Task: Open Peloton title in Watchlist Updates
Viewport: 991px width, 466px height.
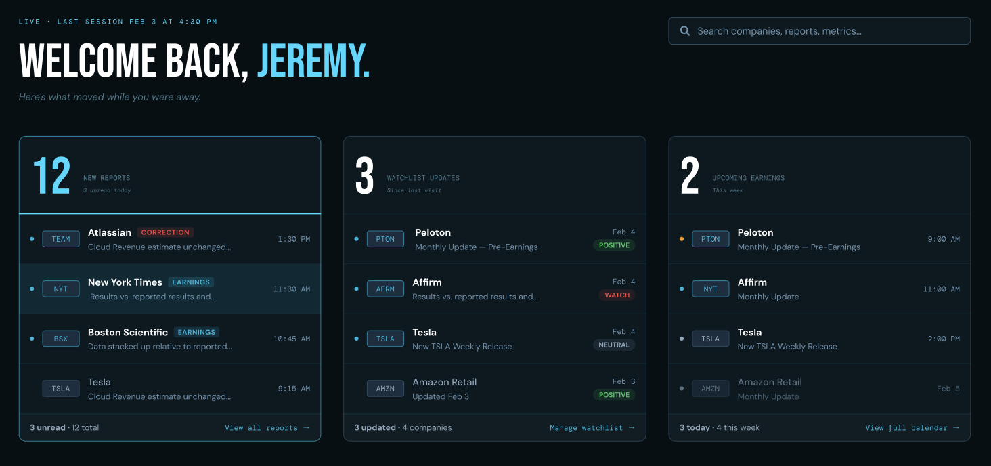Action: point(433,232)
